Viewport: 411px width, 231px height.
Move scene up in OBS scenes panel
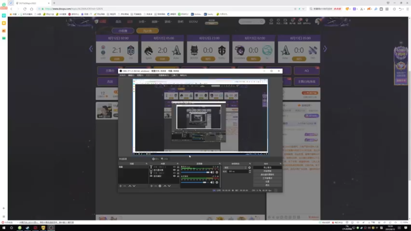130,186
